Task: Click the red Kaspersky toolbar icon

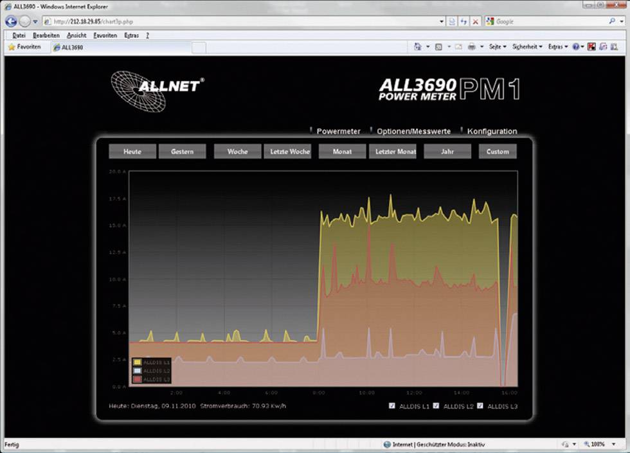Action: pyautogui.click(x=591, y=47)
